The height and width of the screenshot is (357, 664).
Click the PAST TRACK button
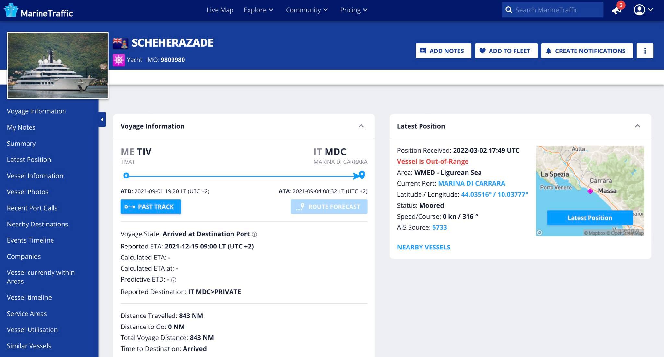tap(151, 207)
